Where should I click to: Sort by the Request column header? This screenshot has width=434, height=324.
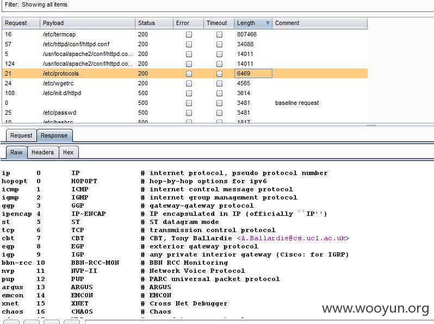coord(21,23)
